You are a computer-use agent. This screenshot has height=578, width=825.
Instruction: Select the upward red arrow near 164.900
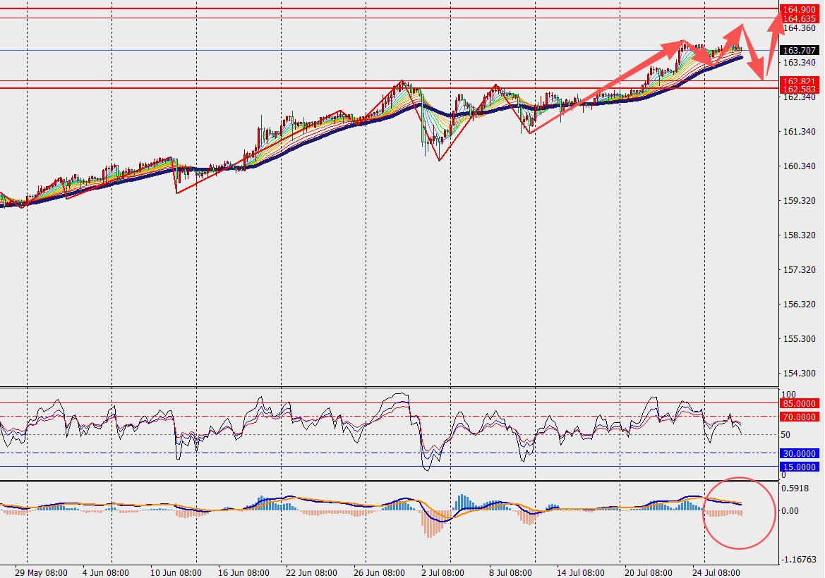pos(774,44)
